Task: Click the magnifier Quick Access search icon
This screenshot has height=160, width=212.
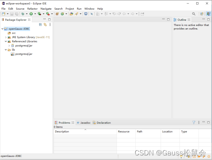Action: pos(194,14)
